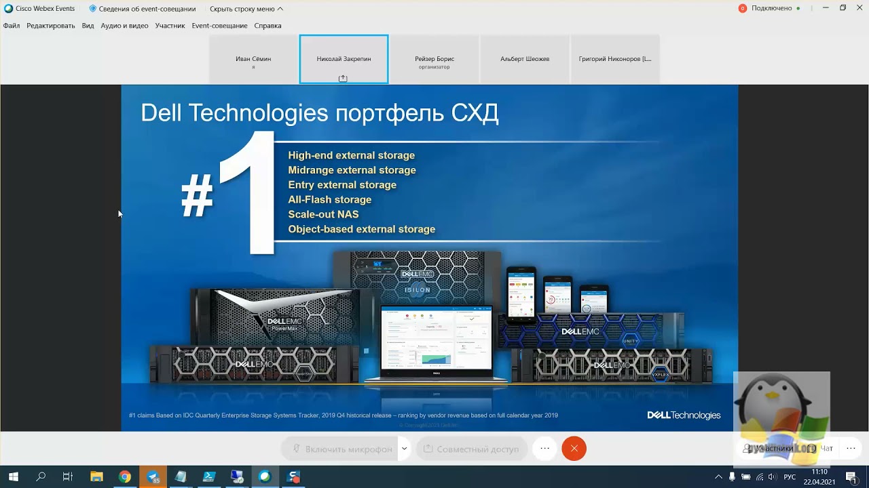This screenshot has height=488, width=869.
Task: Click the Подключено connection status
Action: (x=773, y=8)
